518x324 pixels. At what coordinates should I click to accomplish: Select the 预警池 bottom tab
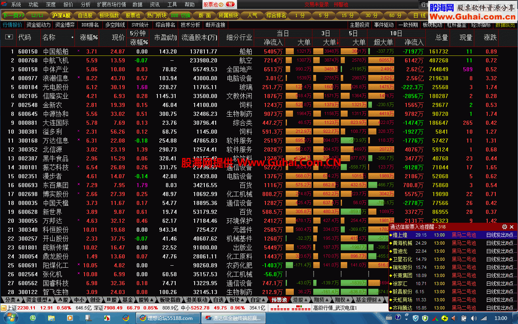coord(279,300)
